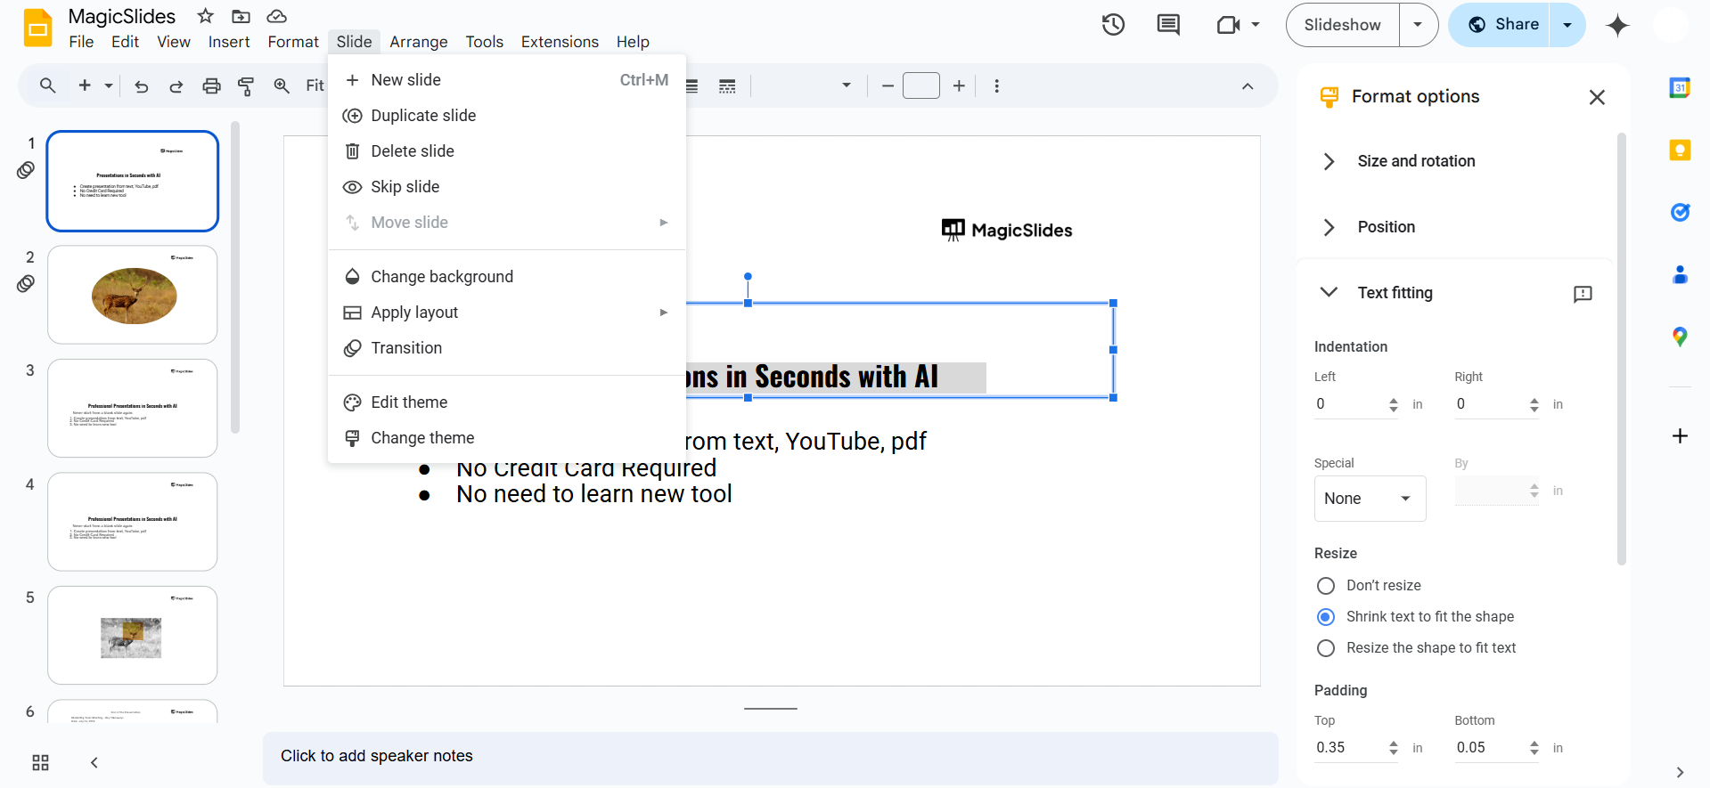Redo the last action
Image resolution: width=1710 pixels, height=788 pixels.
click(x=176, y=86)
